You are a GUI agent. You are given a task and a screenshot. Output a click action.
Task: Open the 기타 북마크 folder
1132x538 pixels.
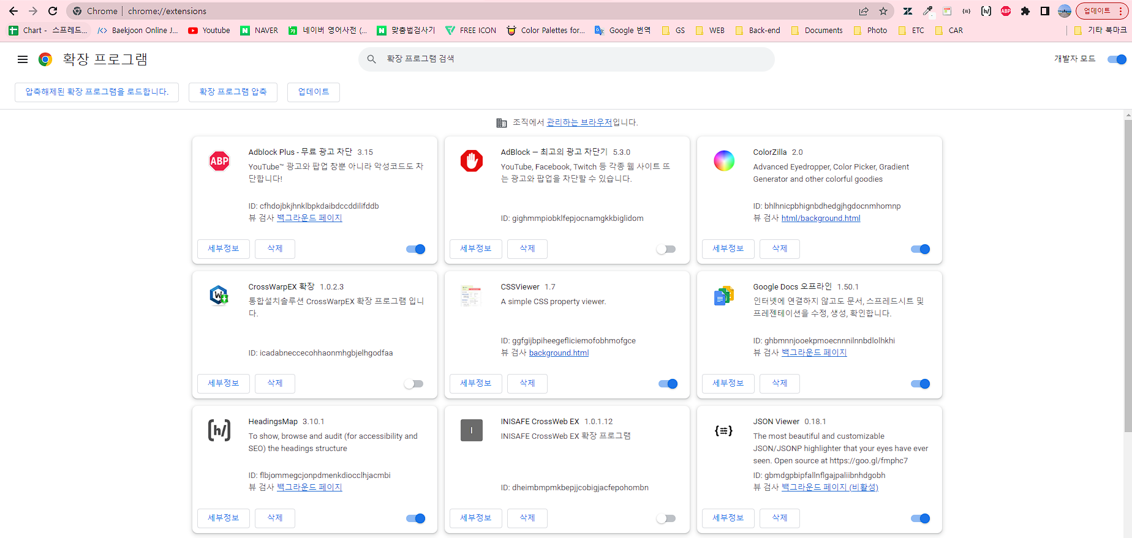click(x=1100, y=30)
